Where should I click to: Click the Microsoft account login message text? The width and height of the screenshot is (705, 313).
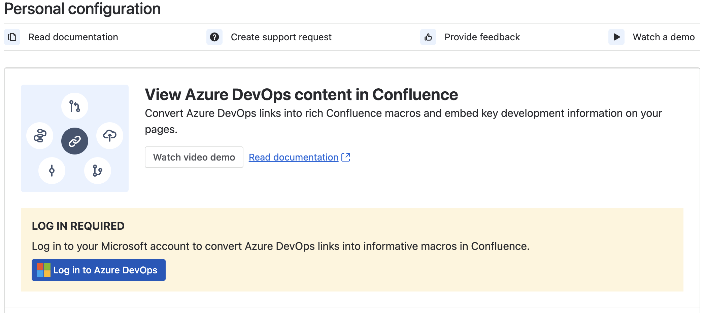pyautogui.click(x=281, y=246)
